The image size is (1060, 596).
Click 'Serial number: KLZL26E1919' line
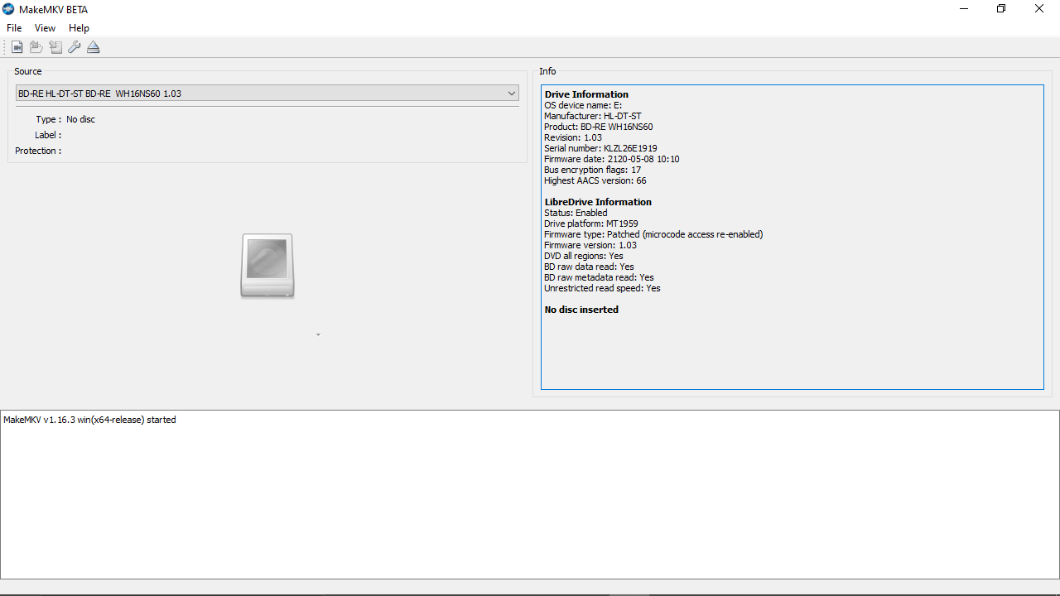[x=600, y=148]
